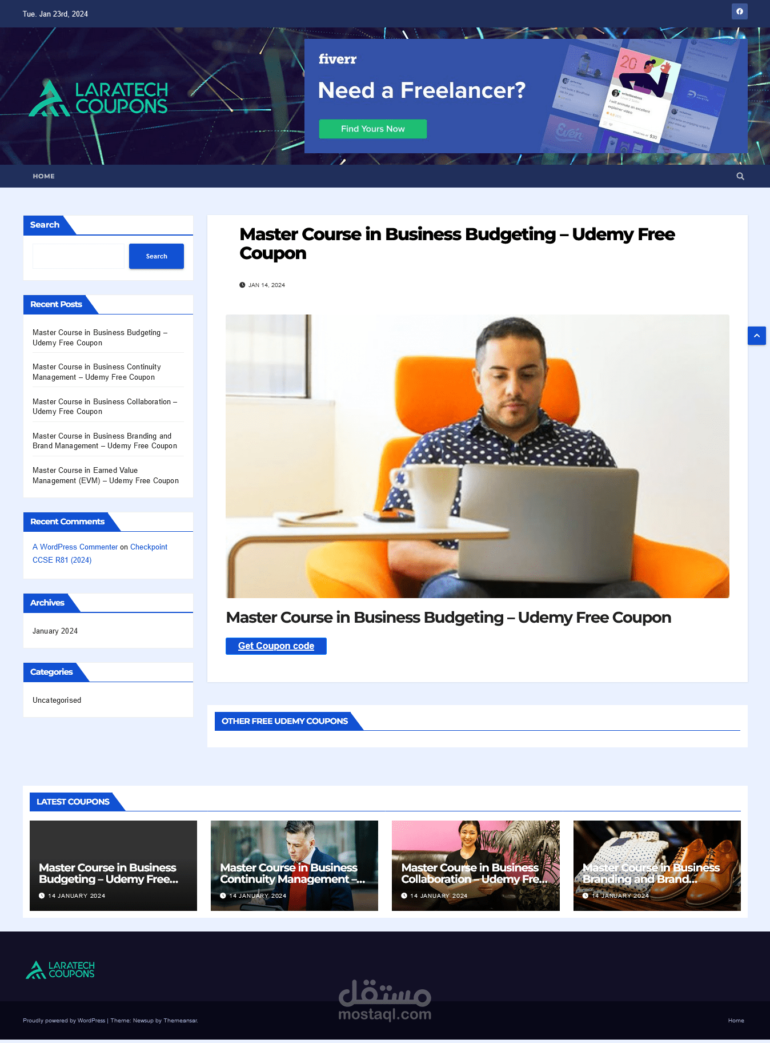This screenshot has height=1043, width=770.
Task: Open Business Collaboration recent post link
Action: 105,407
